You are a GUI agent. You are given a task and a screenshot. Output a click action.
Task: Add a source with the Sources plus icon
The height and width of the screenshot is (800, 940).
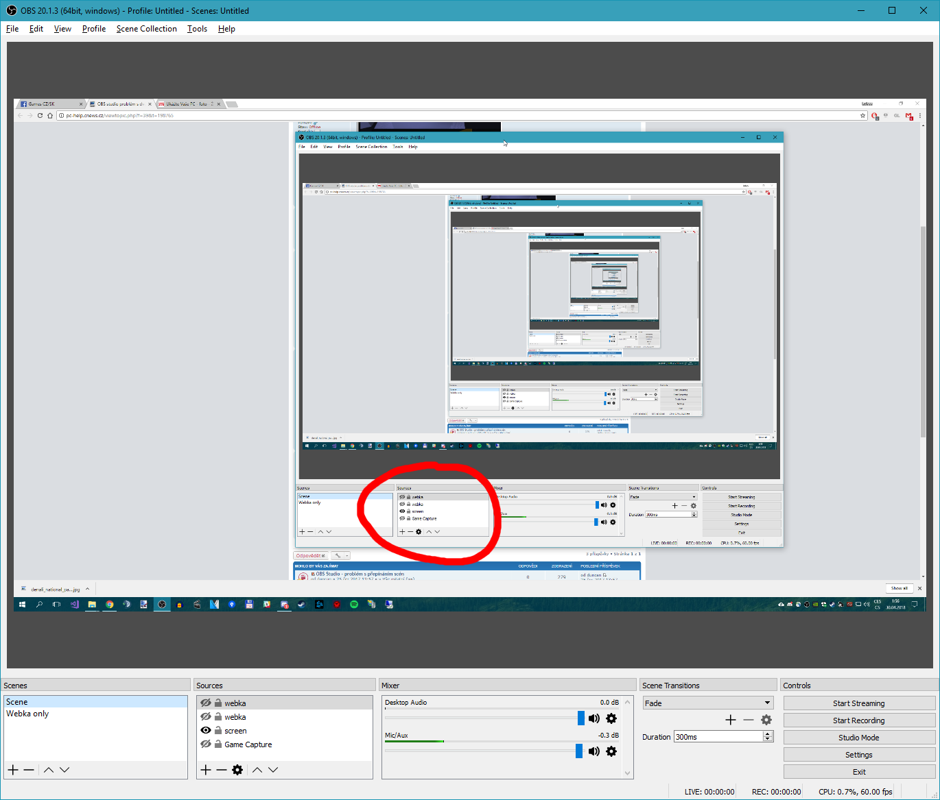tap(206, 770)
